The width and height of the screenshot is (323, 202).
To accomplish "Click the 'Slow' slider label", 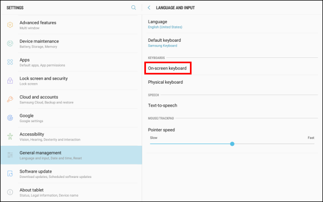I will (153, 138).
